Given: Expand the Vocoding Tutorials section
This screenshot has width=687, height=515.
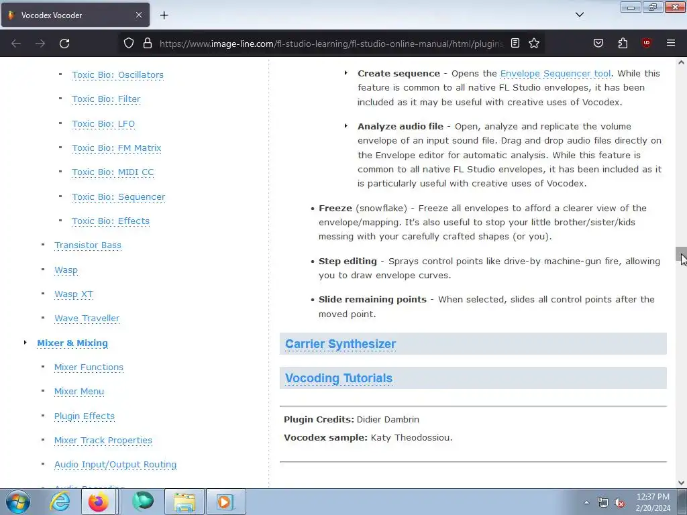Looking at the screenshot, I should tap(339, 378).
